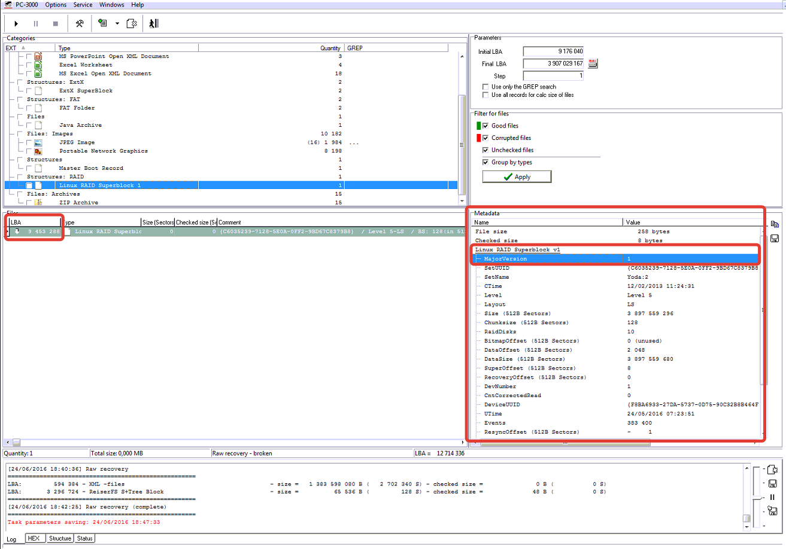The image size is (786, 549).
Task: Click the JPEG Image file type icon
Action: click(x=38, y=142)
